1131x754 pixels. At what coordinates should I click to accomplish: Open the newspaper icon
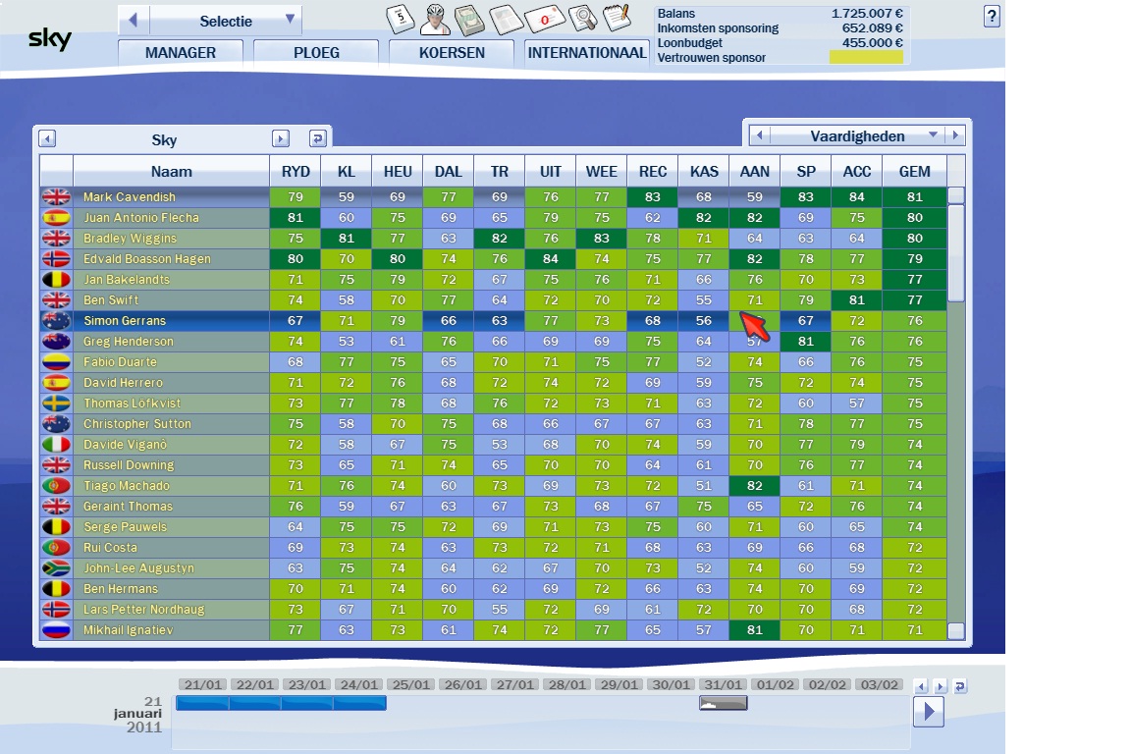(507, 19)
